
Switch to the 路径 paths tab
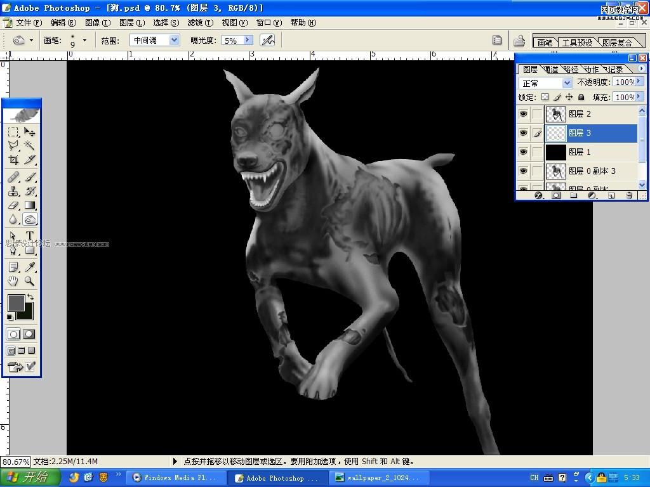[x=571, y=69]
